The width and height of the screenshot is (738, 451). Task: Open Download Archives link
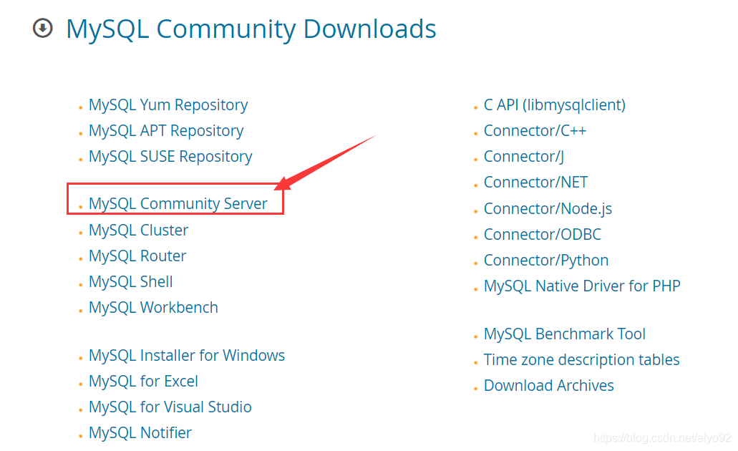(549, 386)
